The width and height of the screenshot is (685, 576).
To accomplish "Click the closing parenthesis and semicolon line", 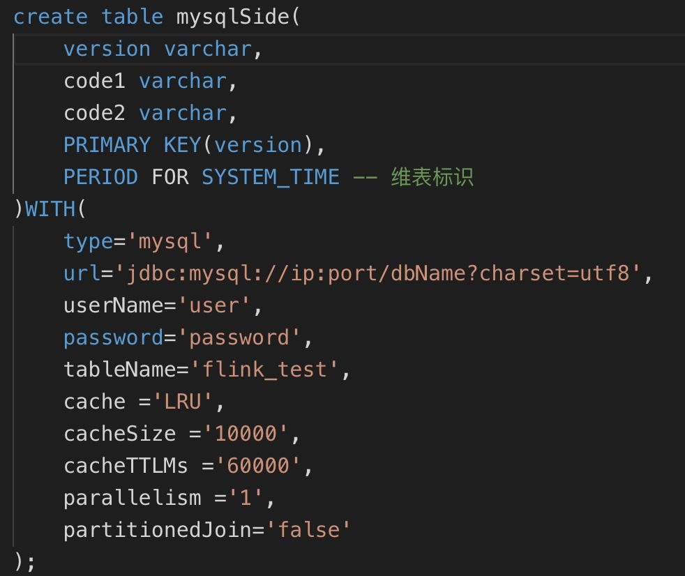I will click(x=25, y=561).
